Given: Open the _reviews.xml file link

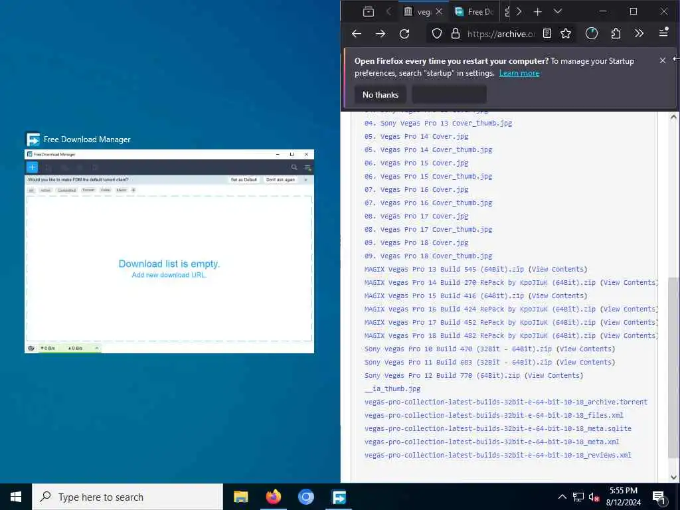Looking at the screenshot, I should 498,456.
